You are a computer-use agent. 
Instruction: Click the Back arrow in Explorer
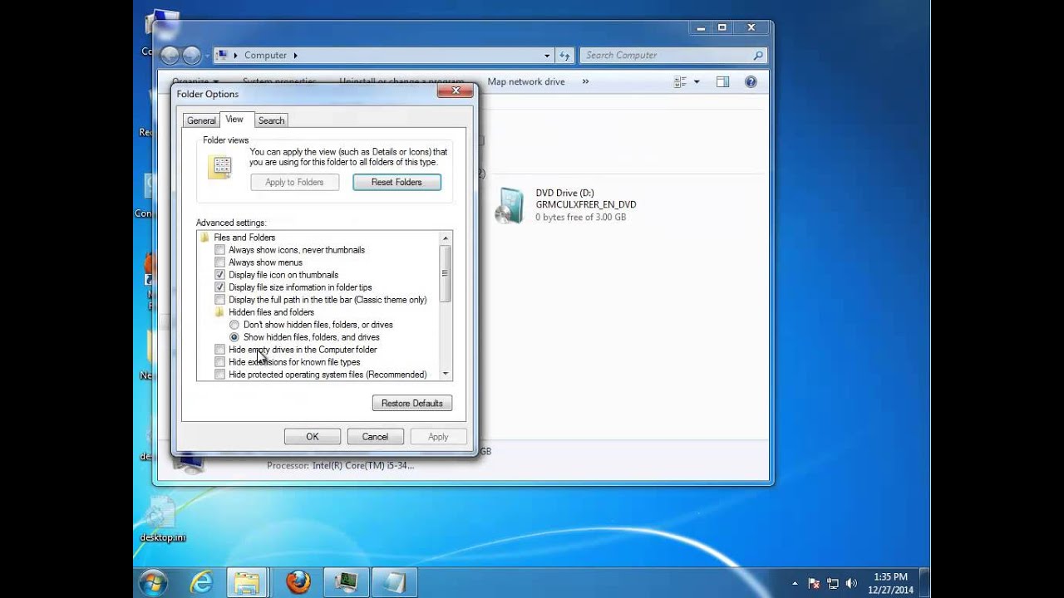pos(170,56)
